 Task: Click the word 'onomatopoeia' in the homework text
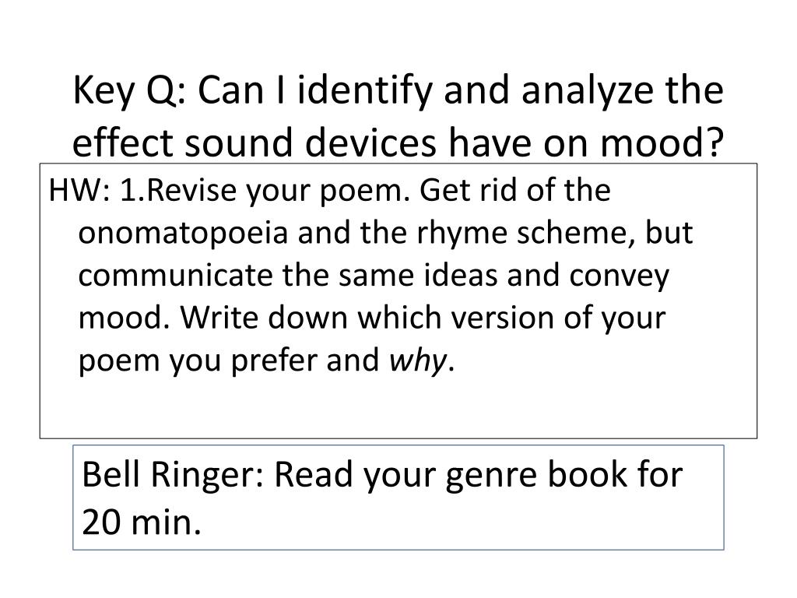[x=183, y=234]
